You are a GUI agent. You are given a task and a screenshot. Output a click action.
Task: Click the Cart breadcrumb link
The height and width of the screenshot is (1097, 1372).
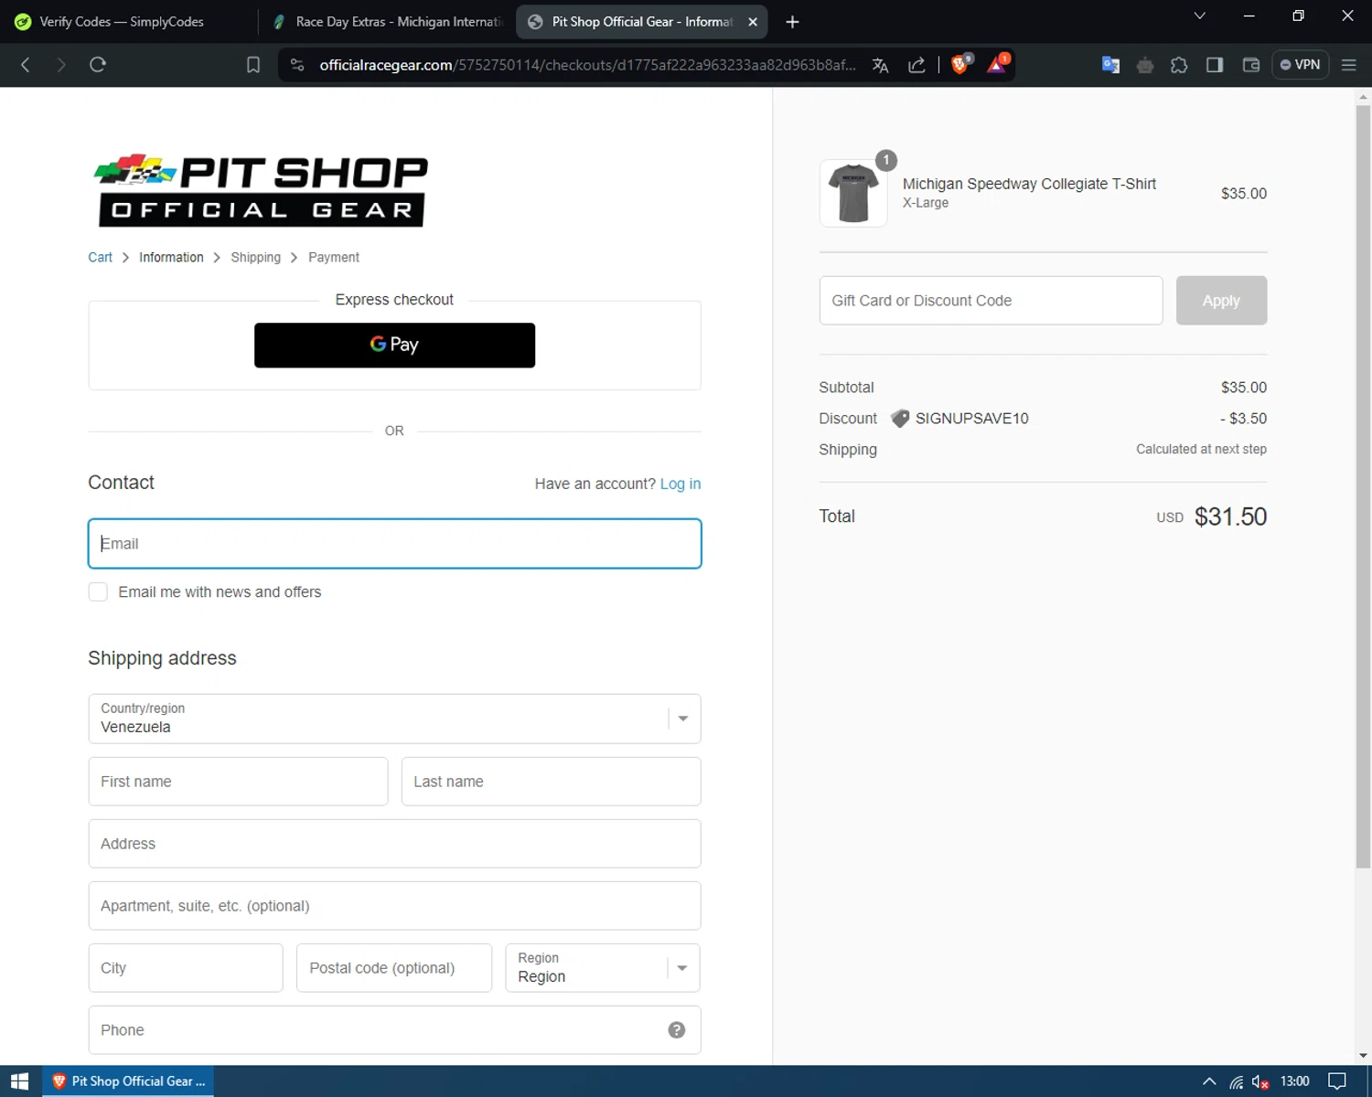[x=100, y=258]
